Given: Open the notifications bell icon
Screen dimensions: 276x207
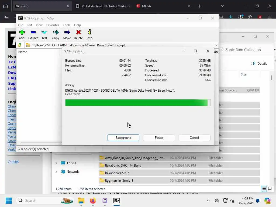Looking at the screenshot, I should pos(258,201).
